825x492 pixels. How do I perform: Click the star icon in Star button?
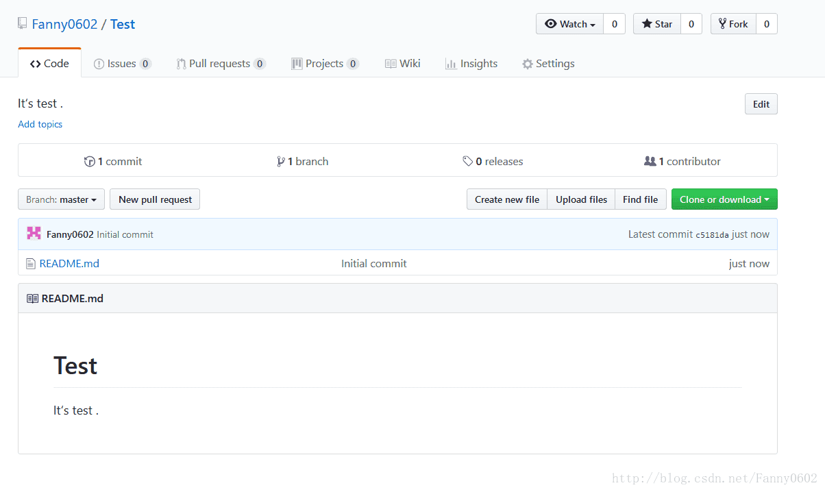tap(647, 24)
